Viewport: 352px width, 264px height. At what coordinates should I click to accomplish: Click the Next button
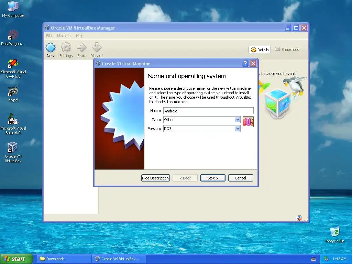(213, 178)
